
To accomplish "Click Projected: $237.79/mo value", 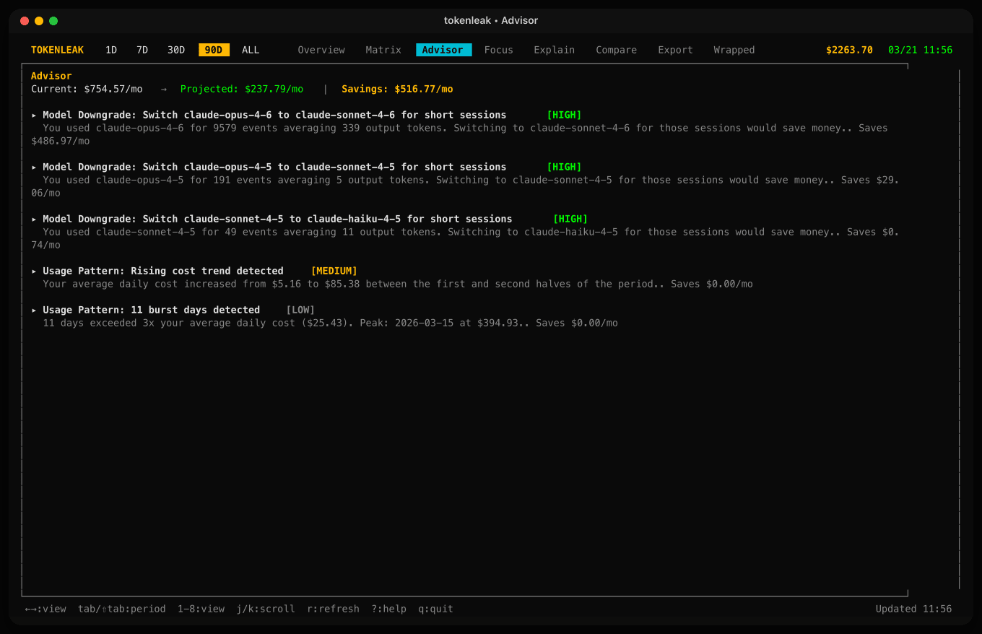I will tap(242, 89).
